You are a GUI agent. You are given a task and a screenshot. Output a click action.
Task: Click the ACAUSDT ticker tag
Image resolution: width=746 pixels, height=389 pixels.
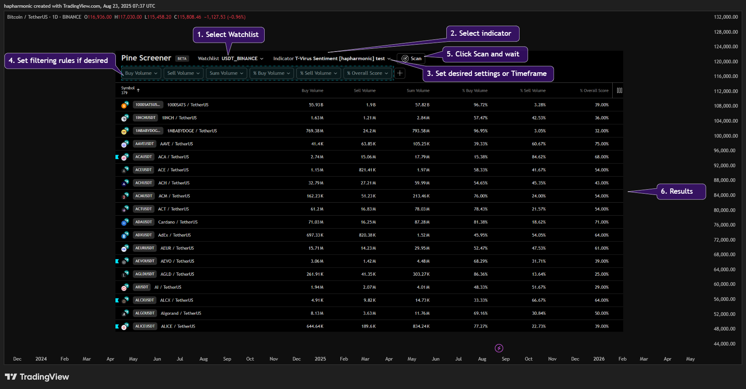tap(144, 157)
